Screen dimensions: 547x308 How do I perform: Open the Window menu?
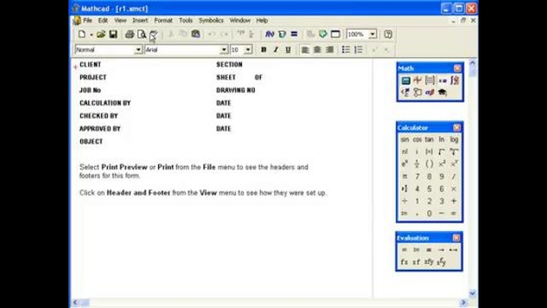239,21
